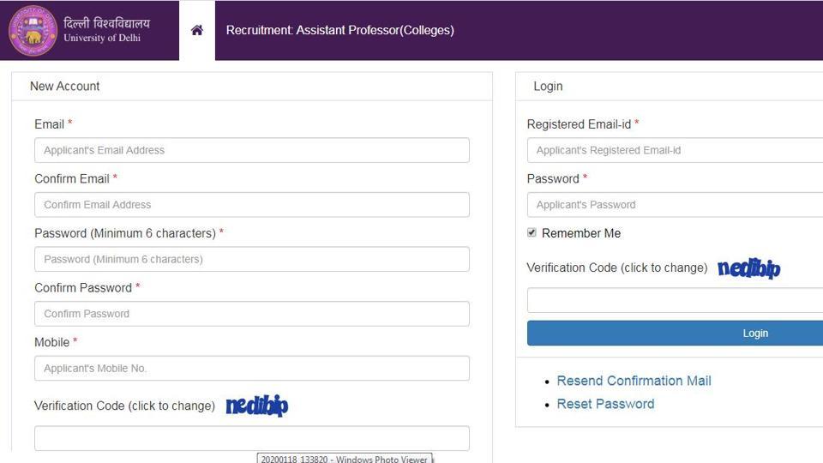823x463 pixels.
Task: Focus the Applicant's Registered Email-id field
Action: 675,150
